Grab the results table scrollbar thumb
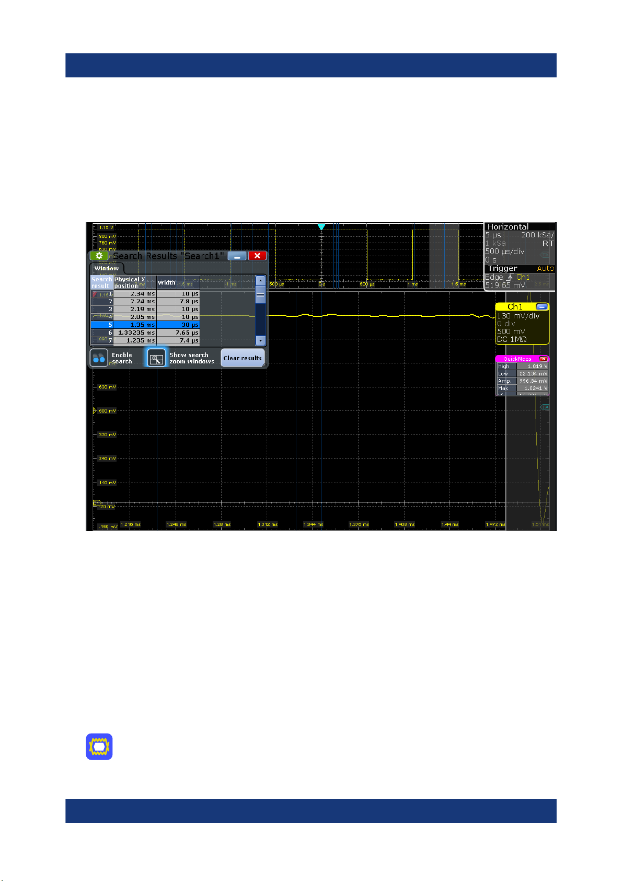The width and height of the screenshot is (623, 881). click(x=260, y=295)
